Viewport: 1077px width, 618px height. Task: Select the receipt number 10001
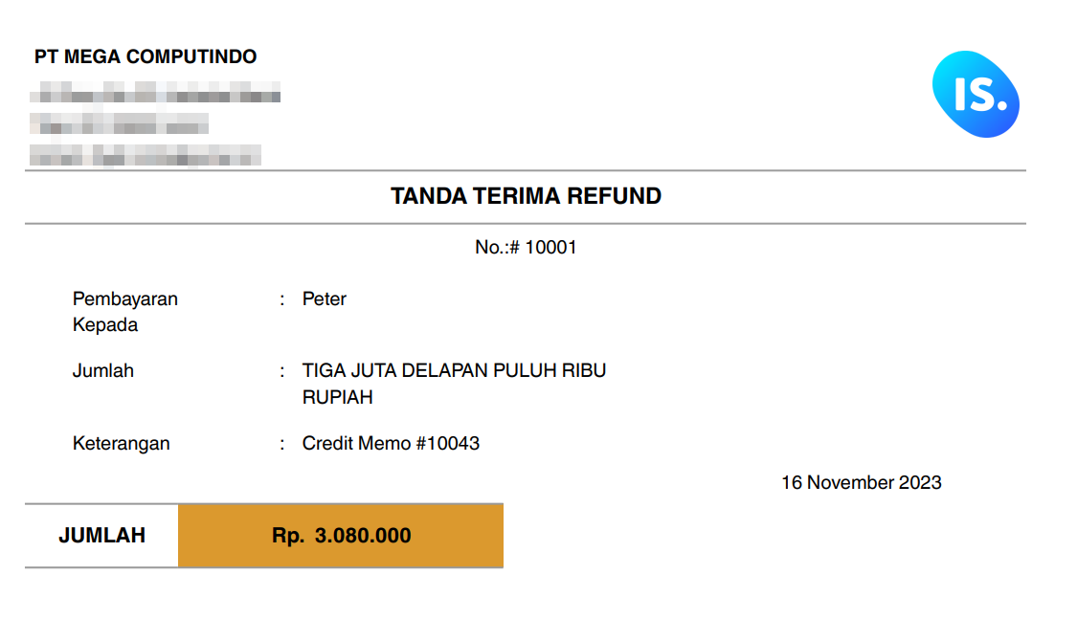pyautogui.click(x=550, y=247)
